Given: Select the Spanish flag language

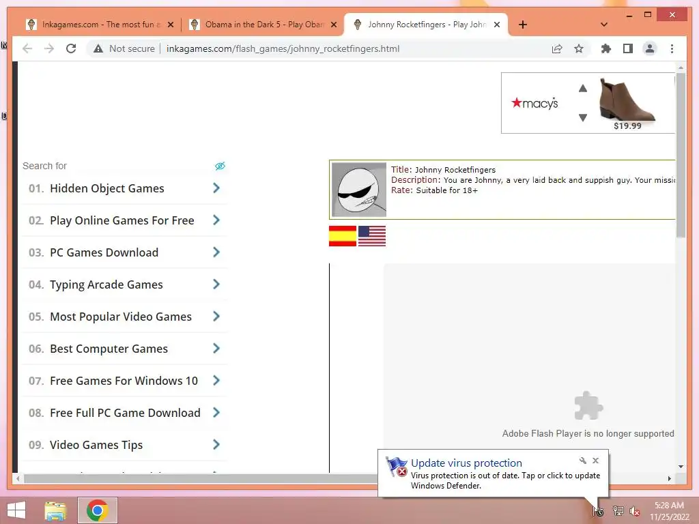Looking at the screenshot, I should point(343,236).
